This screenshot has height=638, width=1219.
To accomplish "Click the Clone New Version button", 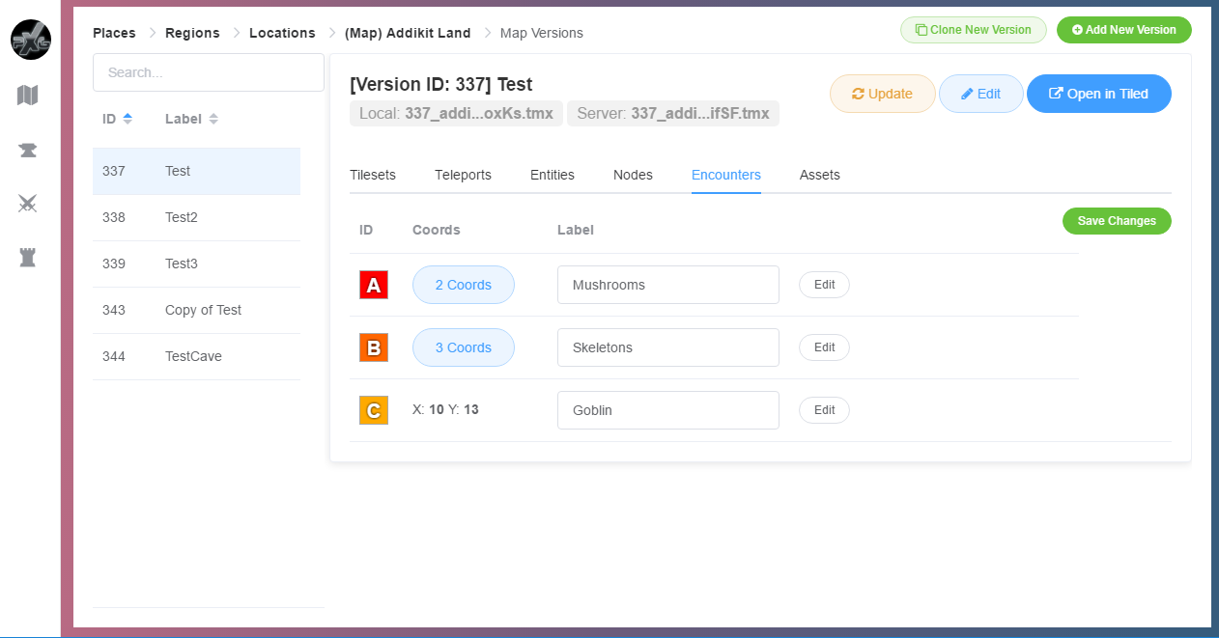I will point(974,30).
